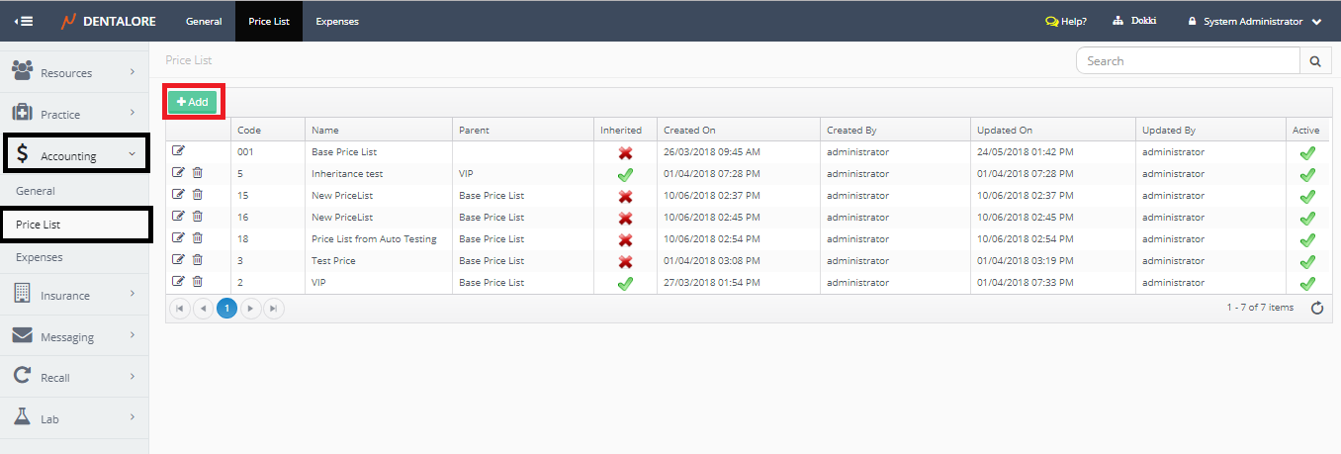Edit the VIP price list row
Viewport: 1341px width, 454px height.
pyautogui.click(x=178, y=281)
